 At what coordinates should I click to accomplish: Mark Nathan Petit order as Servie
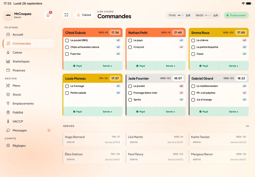coord(171,66)
